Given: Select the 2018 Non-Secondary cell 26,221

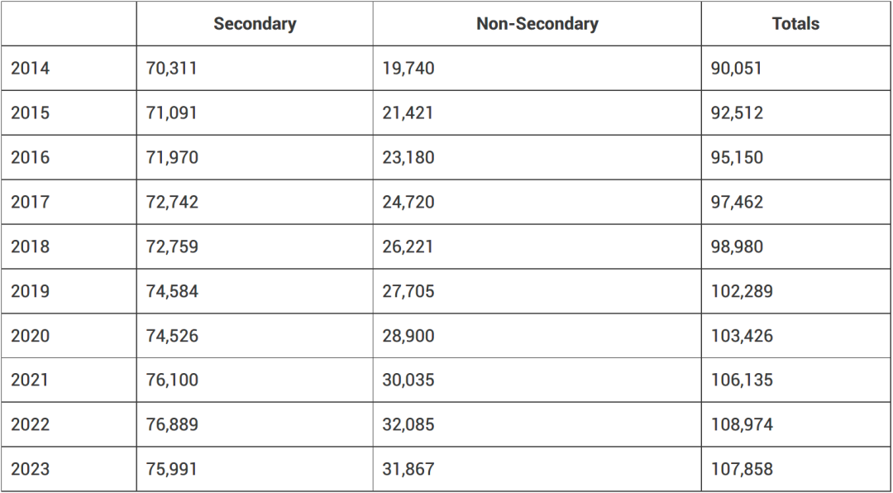Looking at the screenshot, I should point(408,247).
